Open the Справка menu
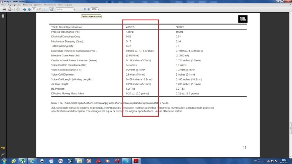The height and width of the screenshot is (164, 292). coord(68,5)
